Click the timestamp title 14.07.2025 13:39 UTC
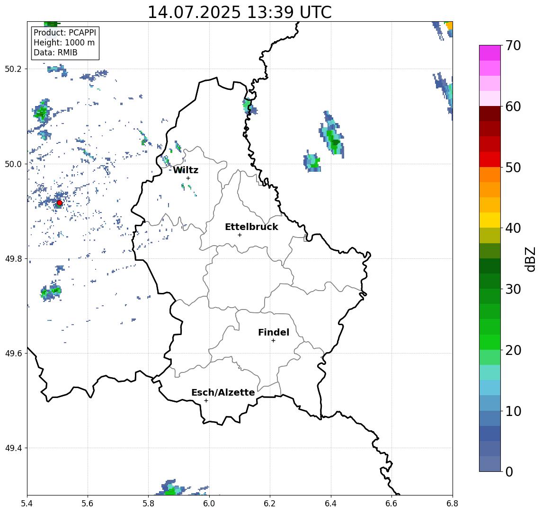 [240, 12]
